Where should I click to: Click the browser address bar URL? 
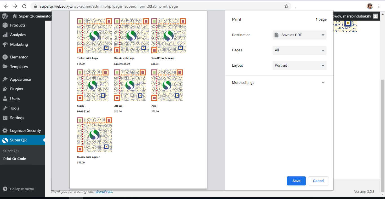tap(108, 6)
